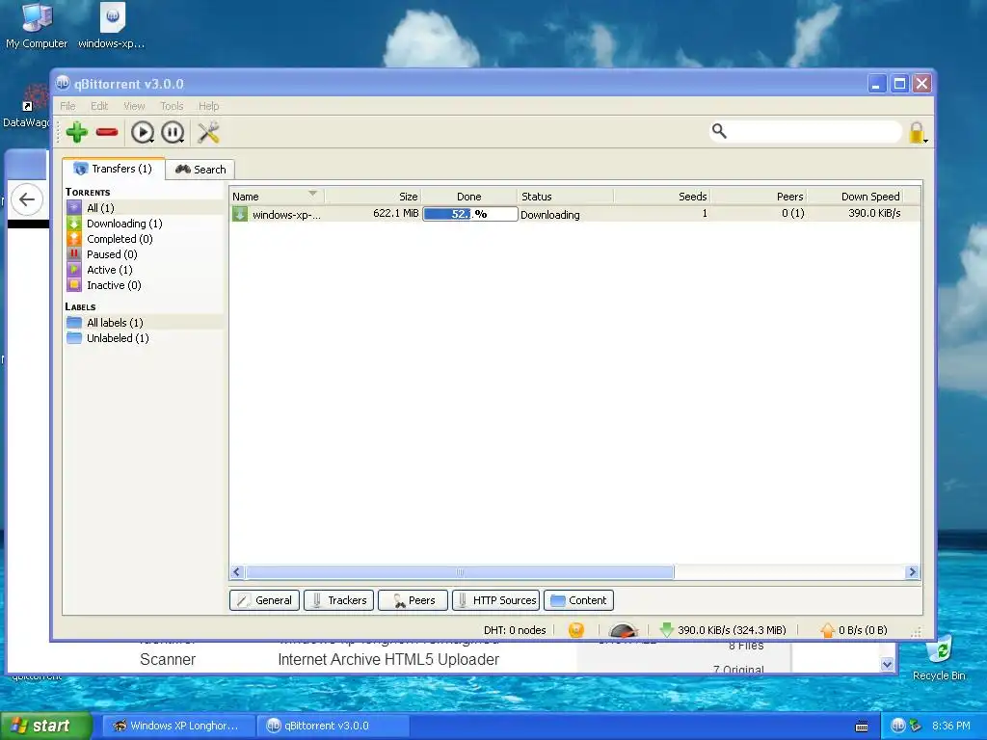Click the 622.1 MiB size cell
This screenshot has width=987, height=740.
[395, 213]
